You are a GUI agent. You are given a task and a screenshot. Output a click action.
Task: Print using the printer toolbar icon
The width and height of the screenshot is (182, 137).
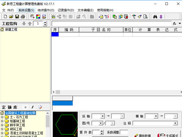click(x=23, y=17)
